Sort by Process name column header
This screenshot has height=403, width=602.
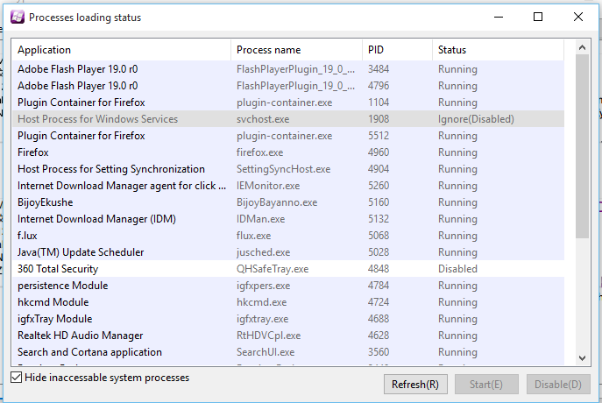[296, 50]
